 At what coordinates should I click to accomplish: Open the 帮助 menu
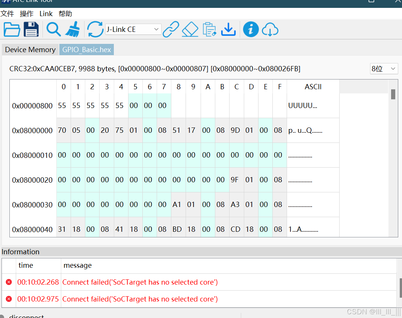tap(65, 14)
